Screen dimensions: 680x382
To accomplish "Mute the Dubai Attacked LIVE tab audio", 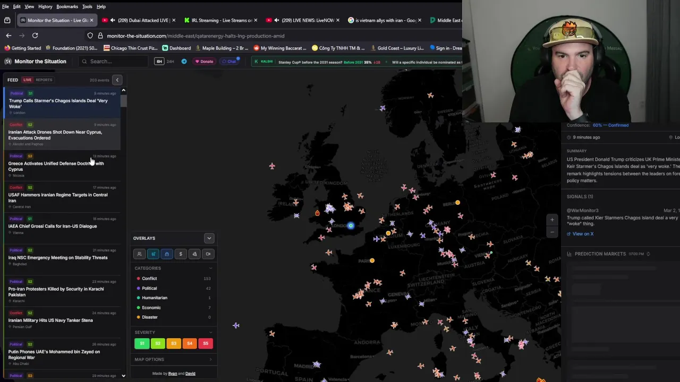I will (x=113, y=20).
